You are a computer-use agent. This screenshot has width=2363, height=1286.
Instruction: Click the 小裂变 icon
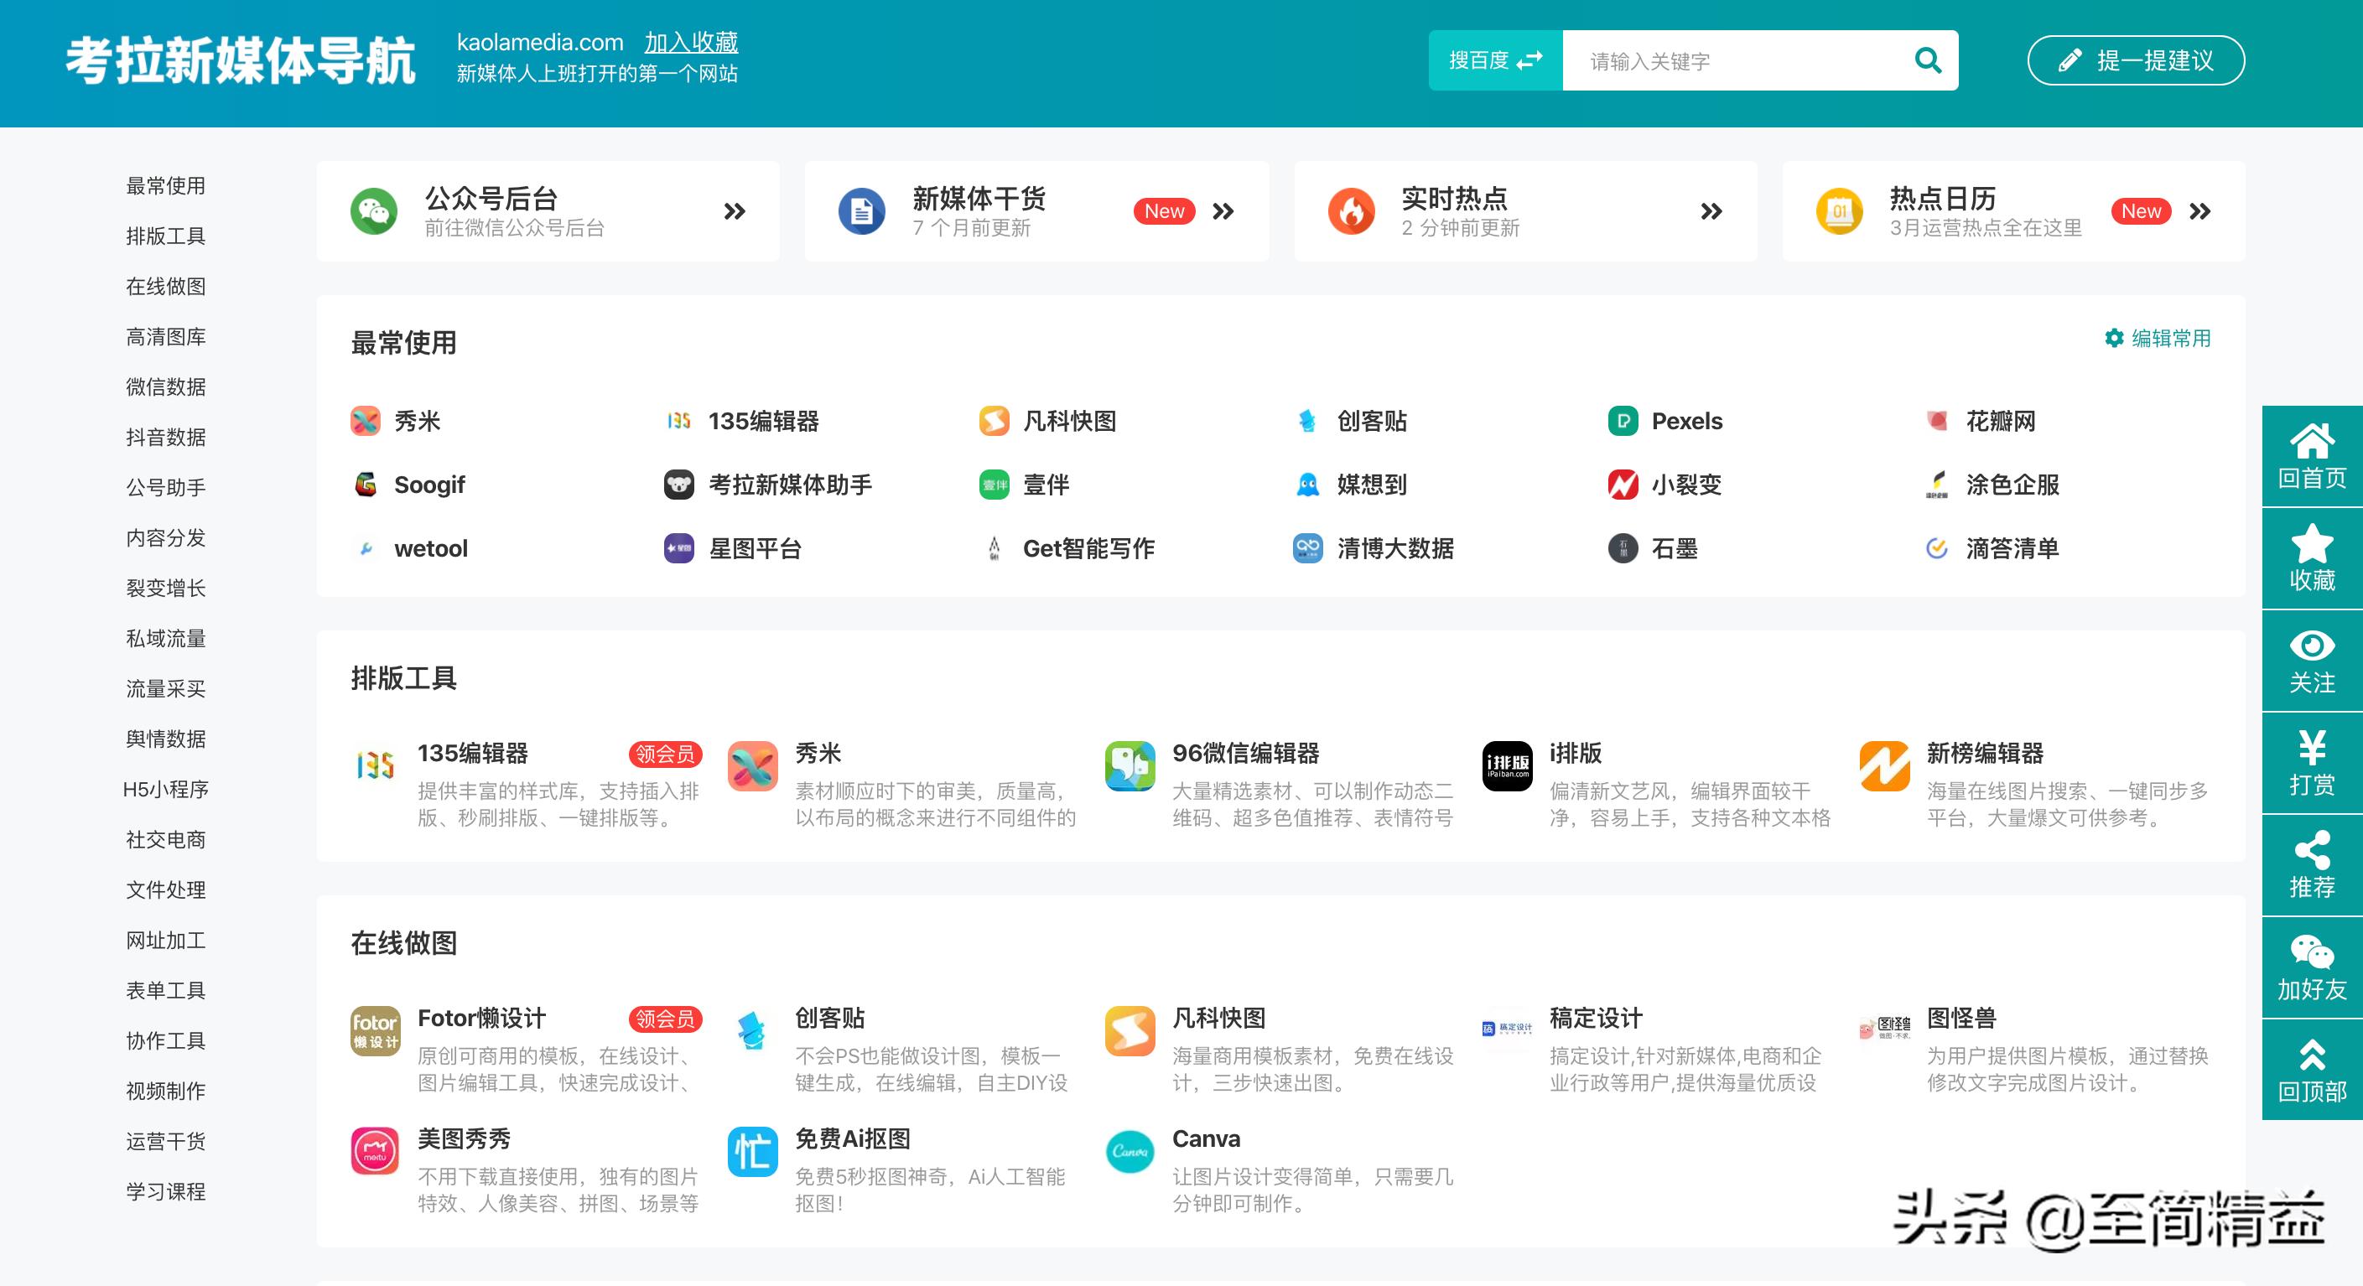1623,485
